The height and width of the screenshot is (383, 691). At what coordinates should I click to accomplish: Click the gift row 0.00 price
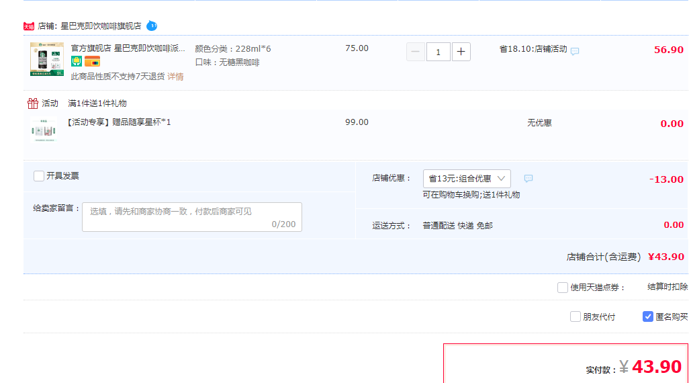672,124
